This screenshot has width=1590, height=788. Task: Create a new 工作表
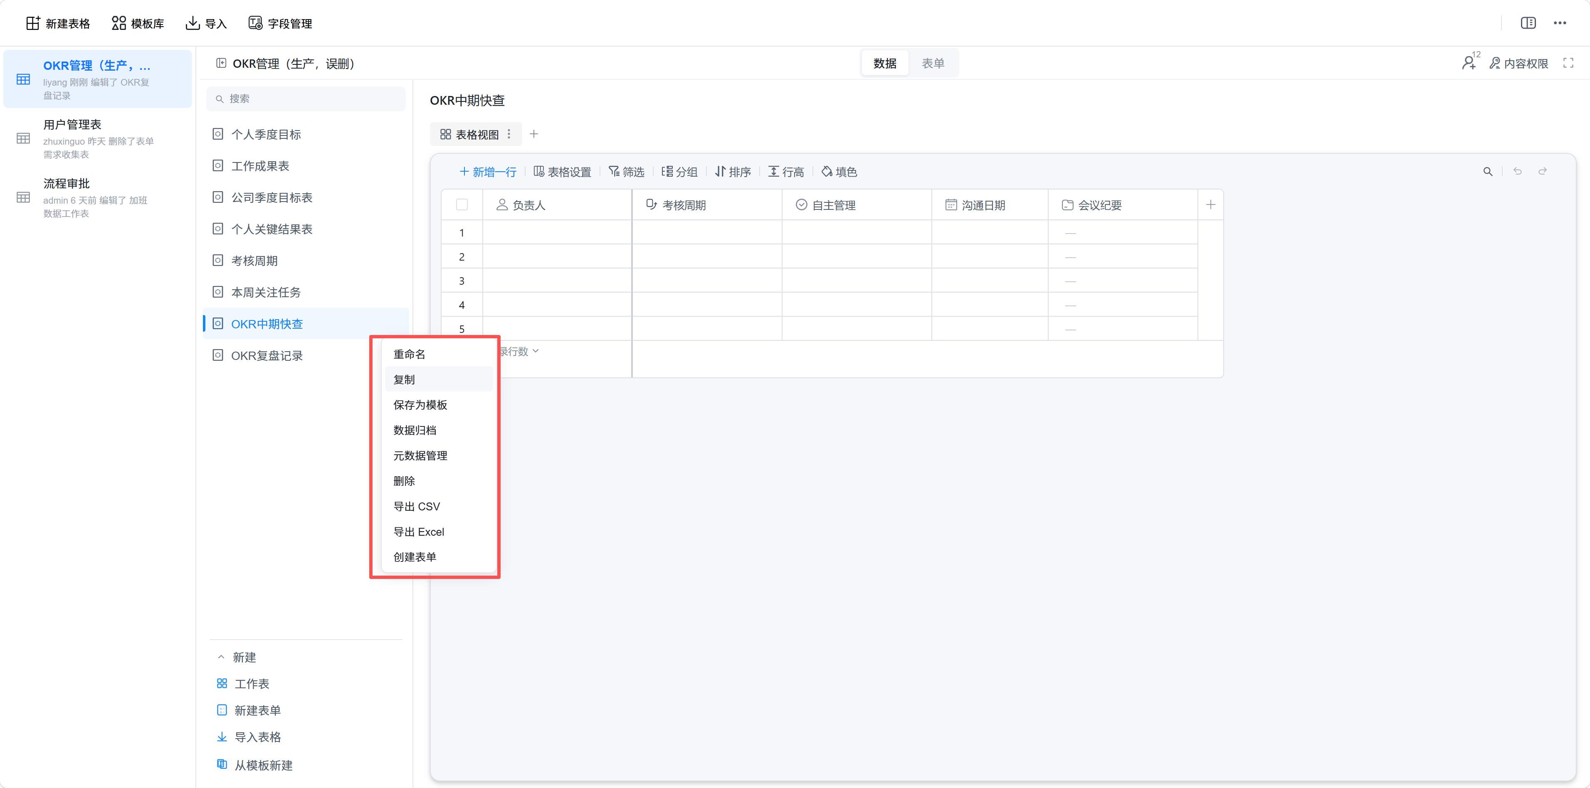point(243,684)
